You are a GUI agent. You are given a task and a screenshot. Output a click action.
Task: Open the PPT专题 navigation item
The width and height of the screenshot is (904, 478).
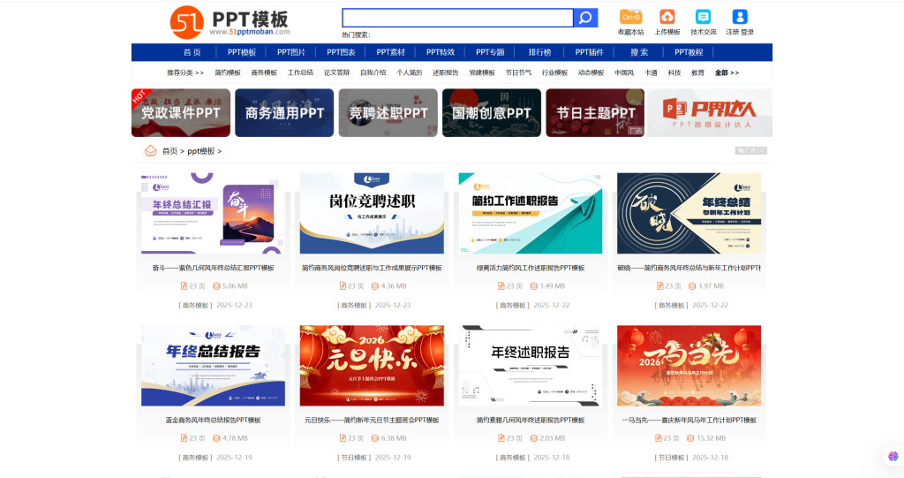tap(490, 52)
